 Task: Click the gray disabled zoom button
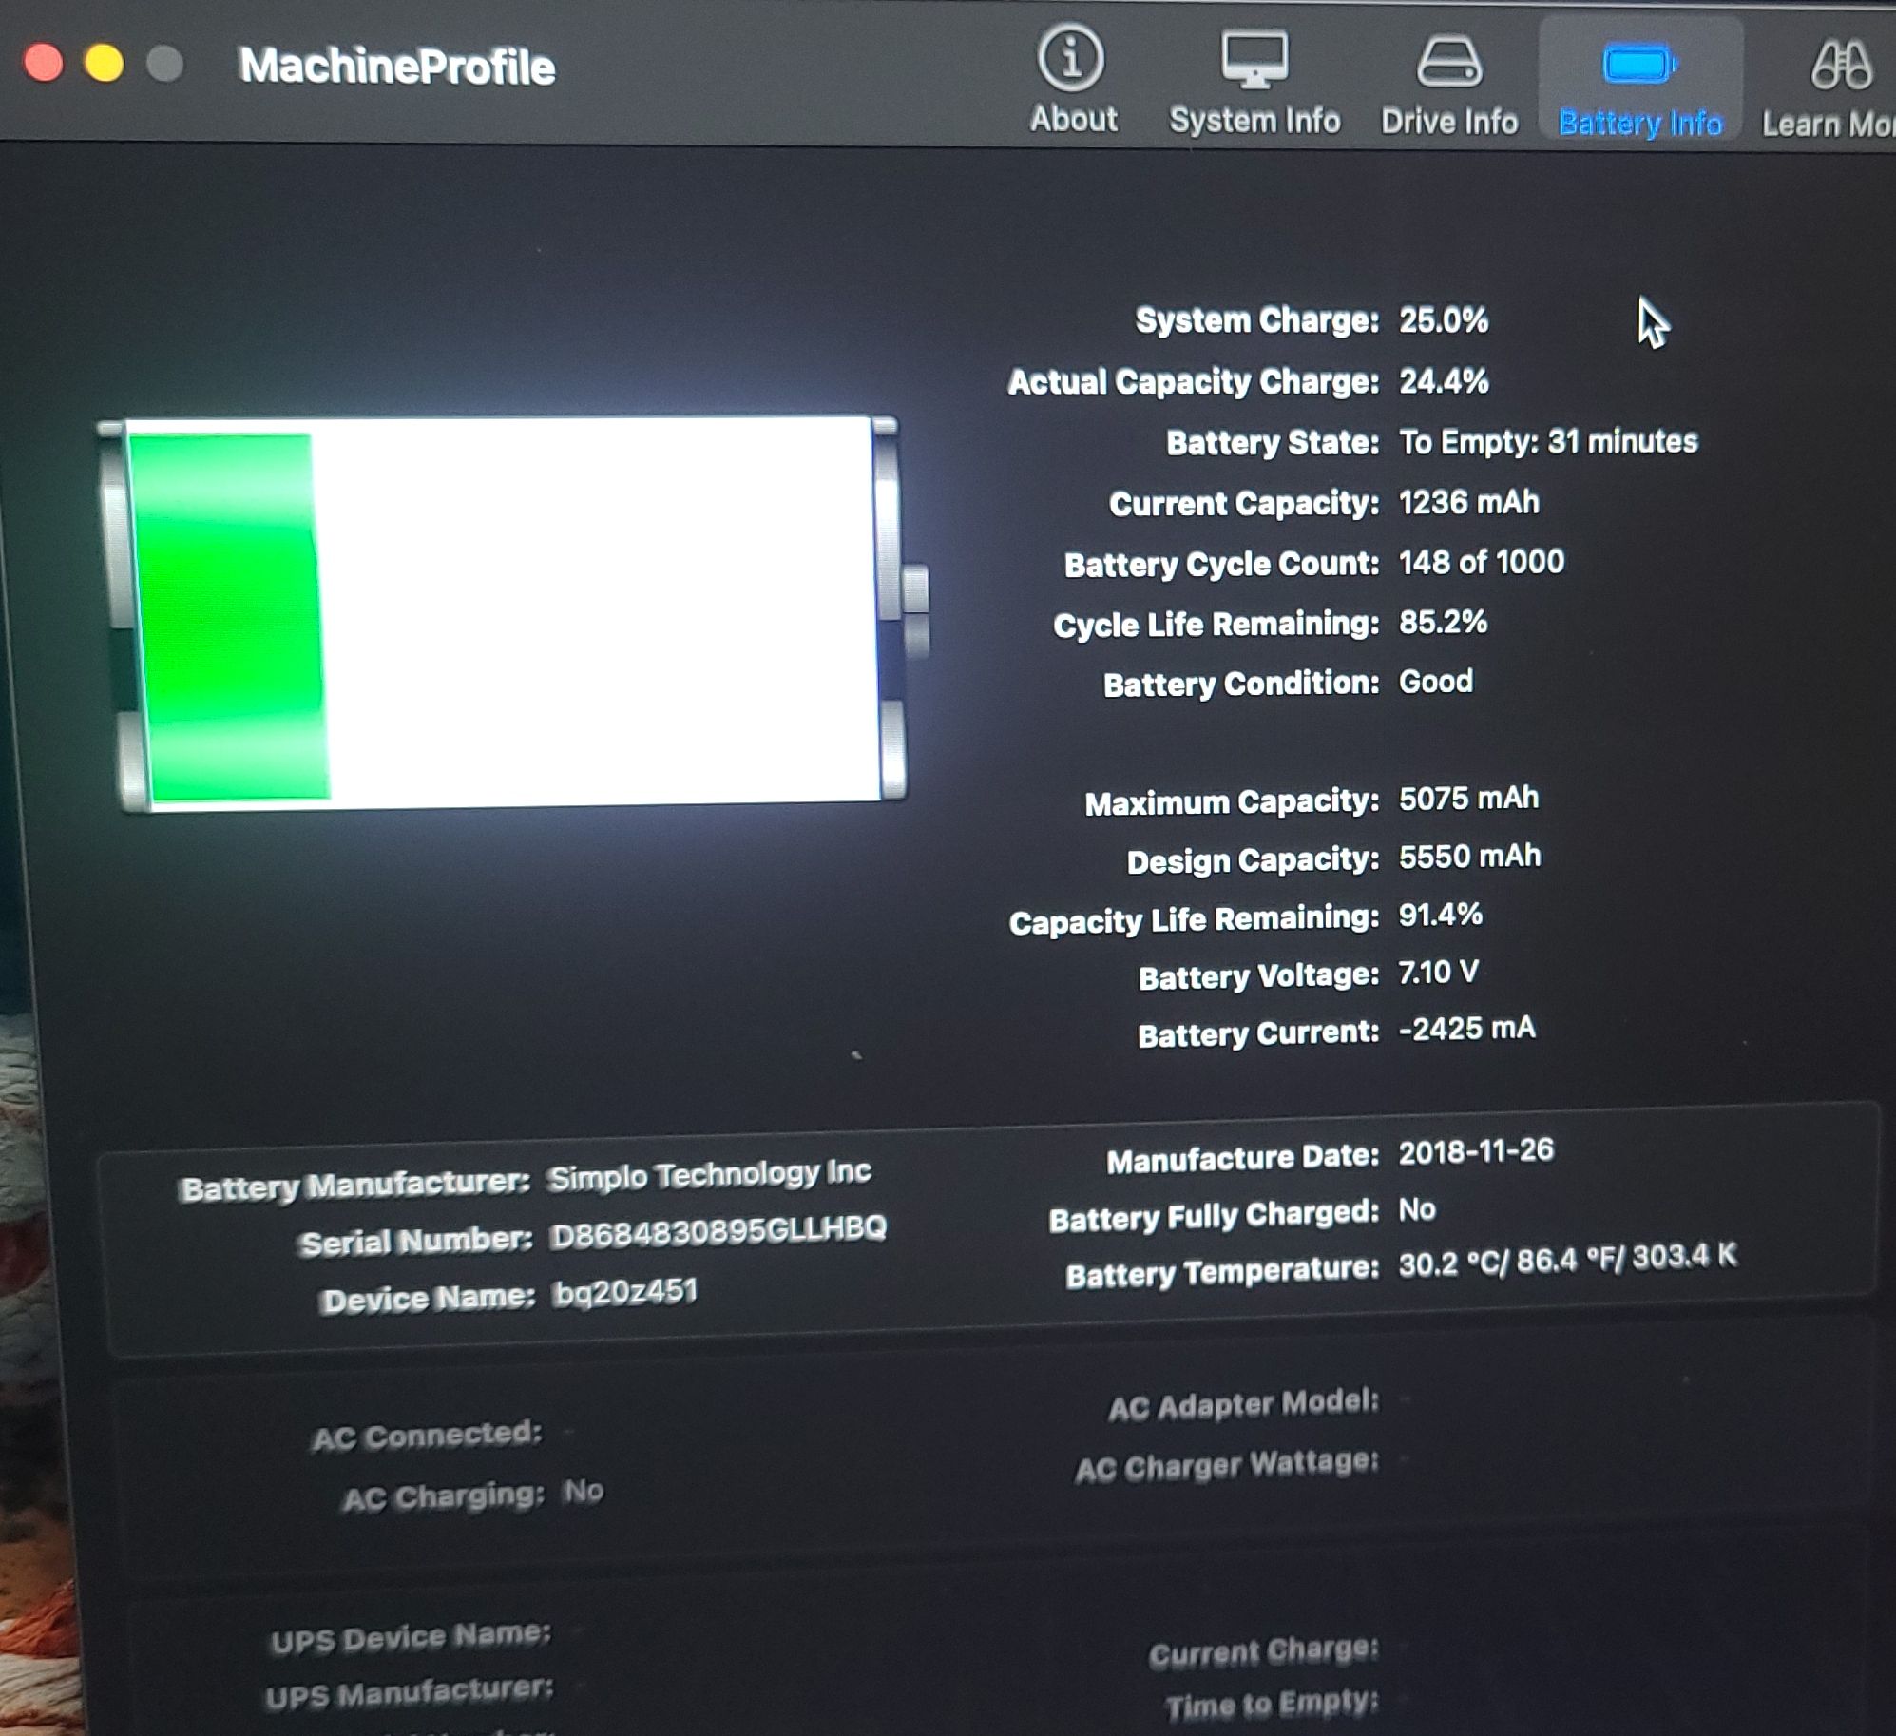point(165,65)
